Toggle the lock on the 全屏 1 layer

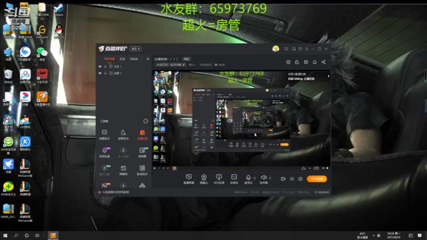pyautogui.click(x=105, y=73)
